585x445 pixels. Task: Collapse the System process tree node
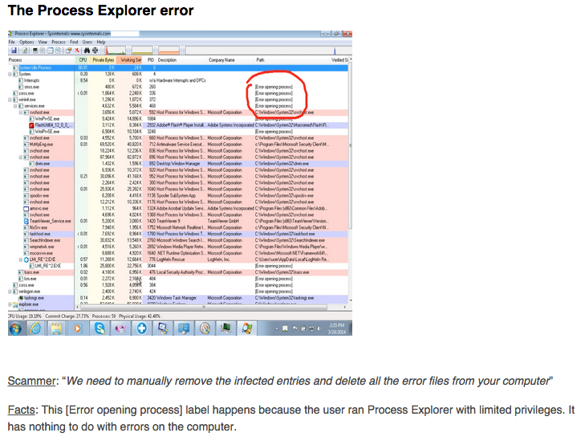coord(10,74)
